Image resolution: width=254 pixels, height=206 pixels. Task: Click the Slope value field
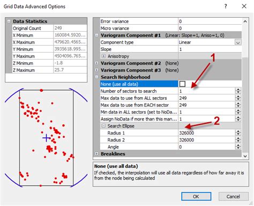click(x=210, y=49)
